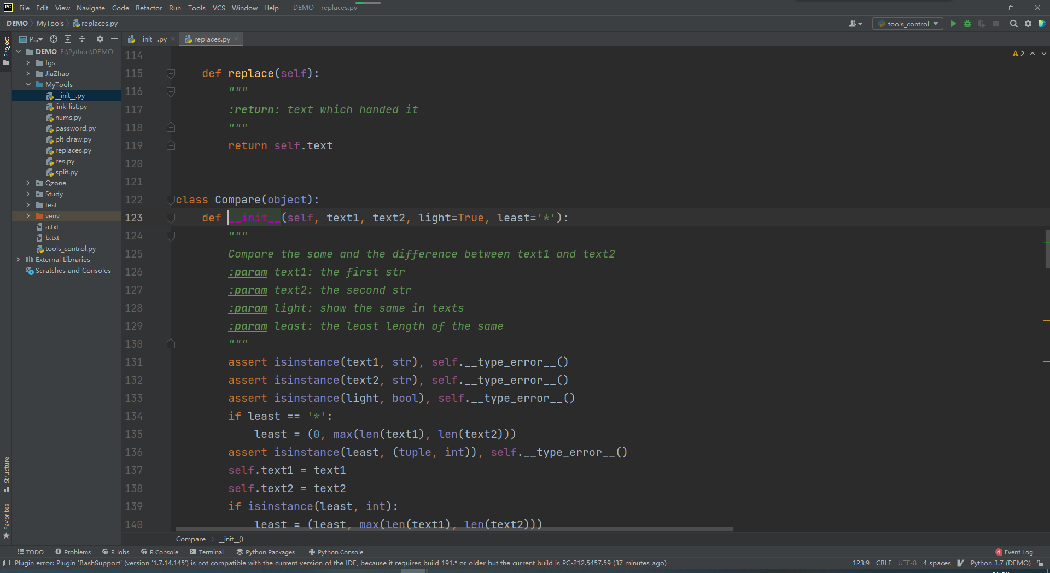Screen dimensions: 1050x573
Task: Hide the Project tool window with minus icon
Action: point(114,39)
